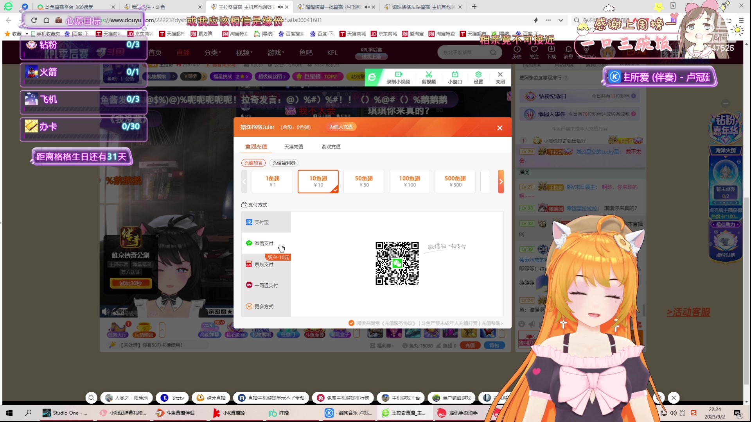Open 斗鱼至尊 icon in gift bar
Image resolution: width=751 pixels, height=422 pixels.
[x=314, y=330]
